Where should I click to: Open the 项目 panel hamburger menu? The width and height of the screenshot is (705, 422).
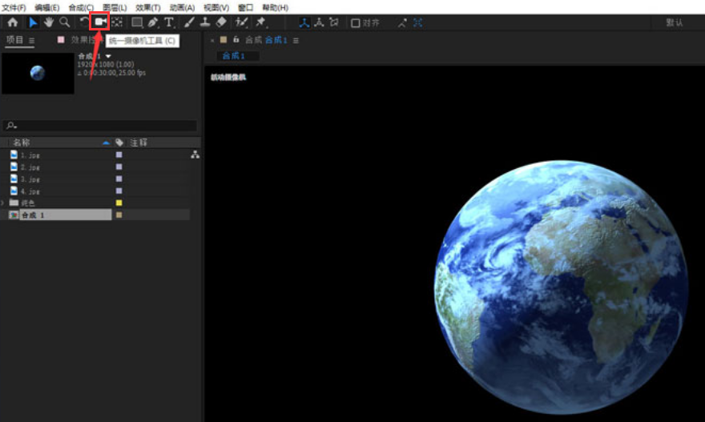point(32,40)
